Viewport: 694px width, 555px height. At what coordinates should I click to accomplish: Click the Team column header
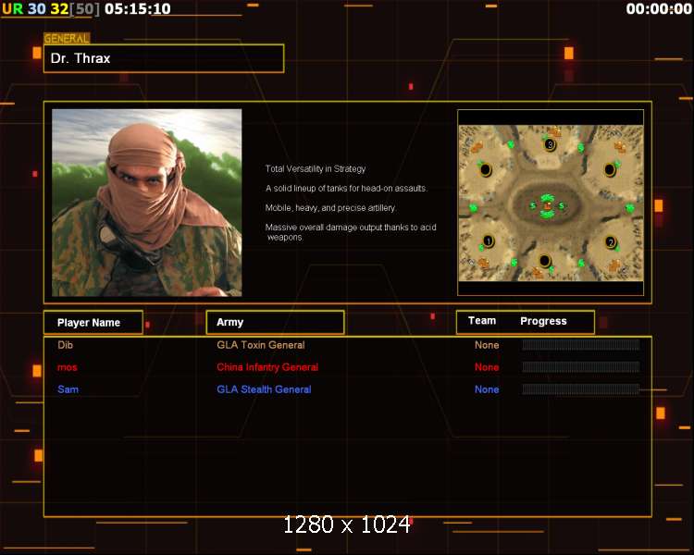[482, 321]
